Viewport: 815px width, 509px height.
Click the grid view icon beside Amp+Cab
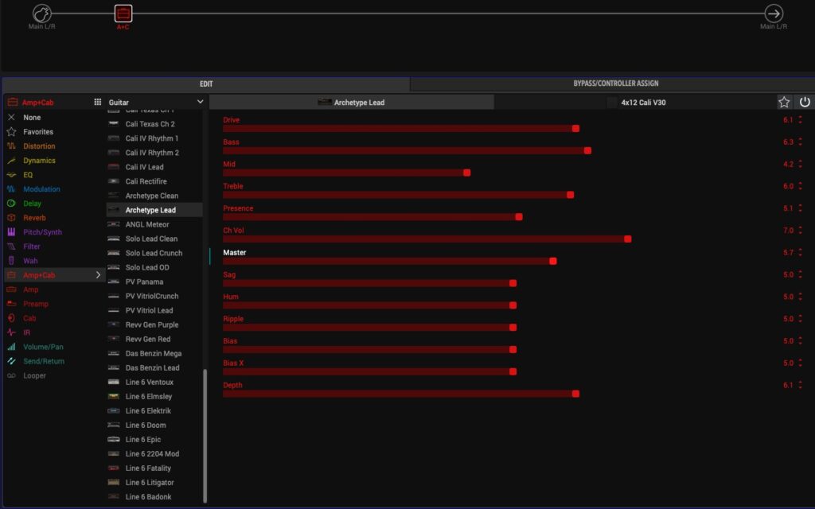coord(98,103)
